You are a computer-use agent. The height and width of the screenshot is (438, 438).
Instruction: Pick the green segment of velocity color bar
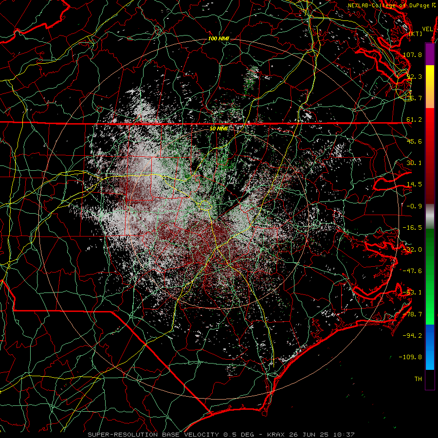pyautogui.click(x=430, y=276)
